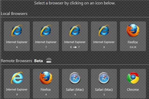Click the 'Safari (Mac)' label above version 5
Viewport: 149px width, 99px height.
(x=104, y=90)
